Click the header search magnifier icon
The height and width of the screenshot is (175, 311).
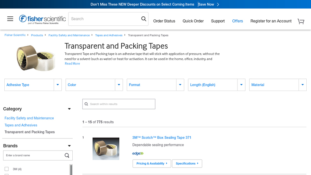(x=143, y=19)
